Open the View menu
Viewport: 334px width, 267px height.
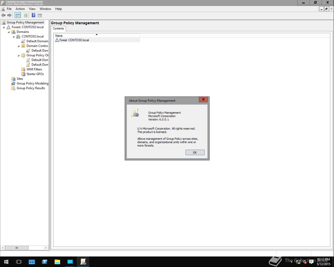(x=32, y=9)
